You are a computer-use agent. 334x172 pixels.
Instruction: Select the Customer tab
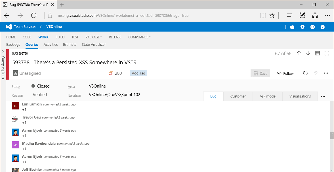(x=238, y=96)
